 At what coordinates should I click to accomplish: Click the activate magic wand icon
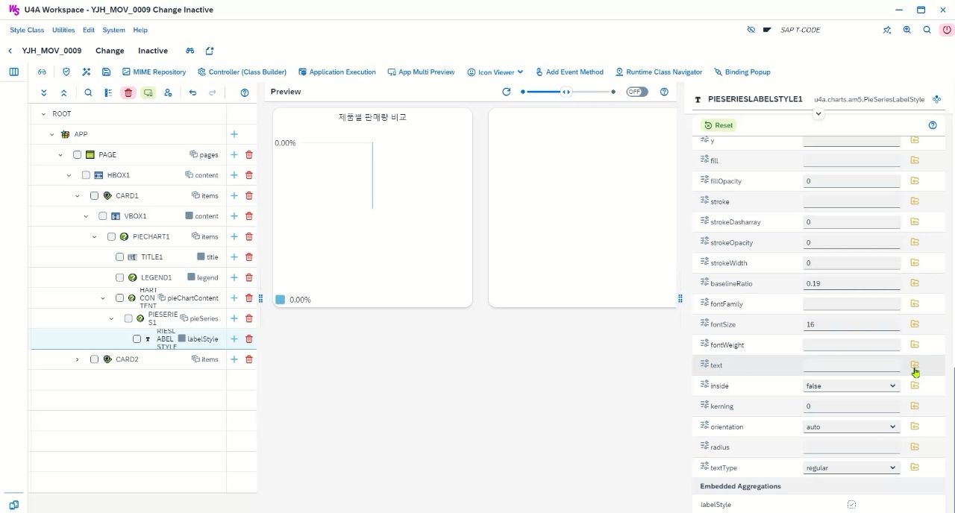tap(87, 72)
